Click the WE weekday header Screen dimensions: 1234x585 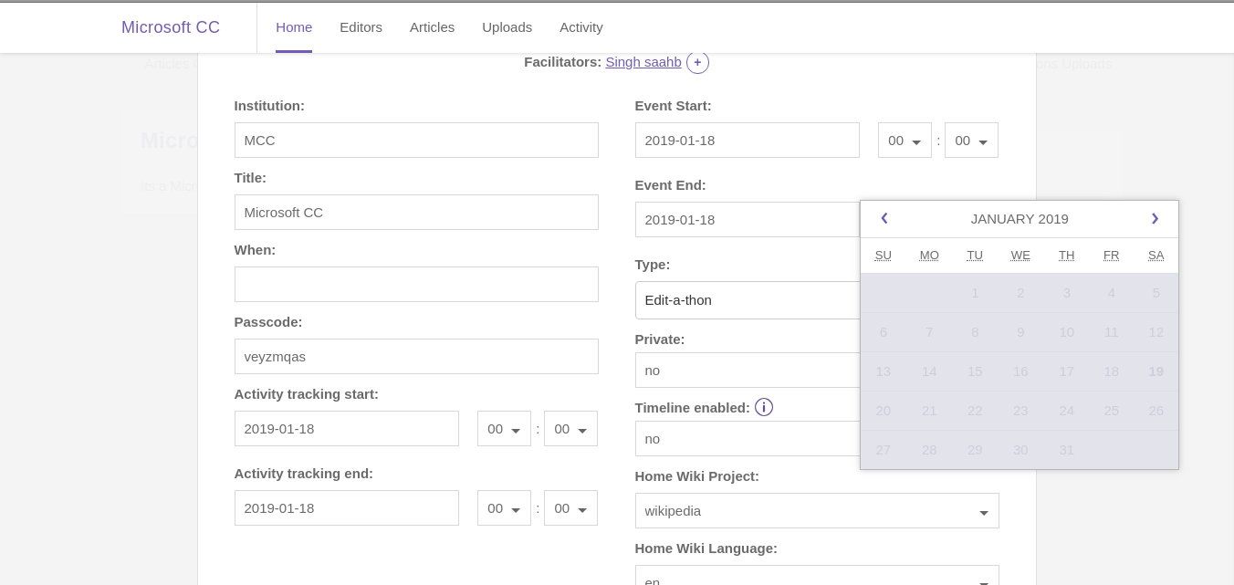pyautogui.click(x=1020, y=256)
